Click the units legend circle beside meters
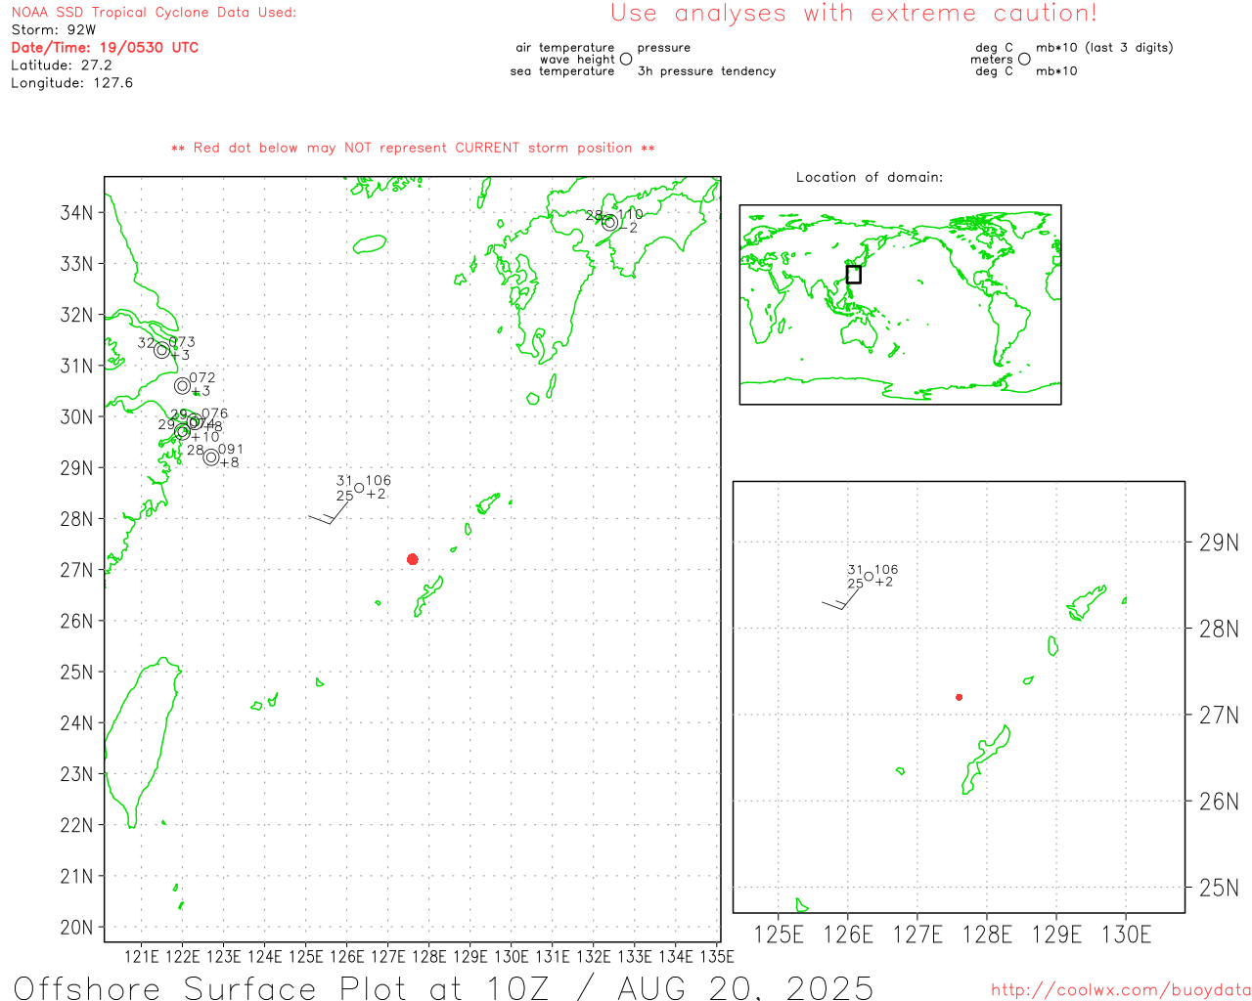Image resolution: width=1252 pixels, height=1001 pixels. tap(1024, 60)
